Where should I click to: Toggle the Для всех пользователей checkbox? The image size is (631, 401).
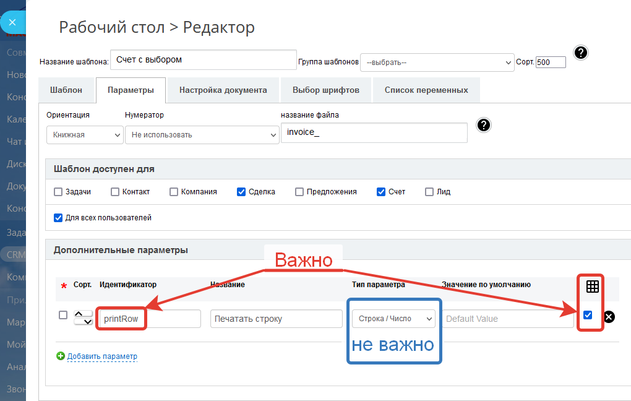(x=58, y=218)
